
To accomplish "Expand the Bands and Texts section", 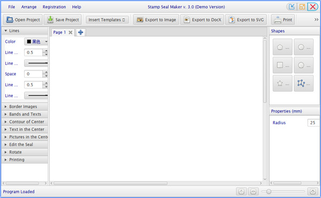I will [25, 114].
